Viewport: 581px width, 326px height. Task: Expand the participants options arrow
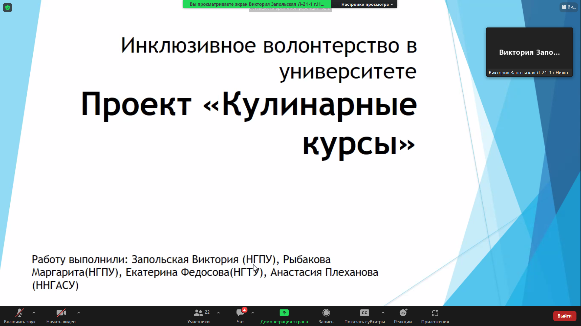point(218,313)
